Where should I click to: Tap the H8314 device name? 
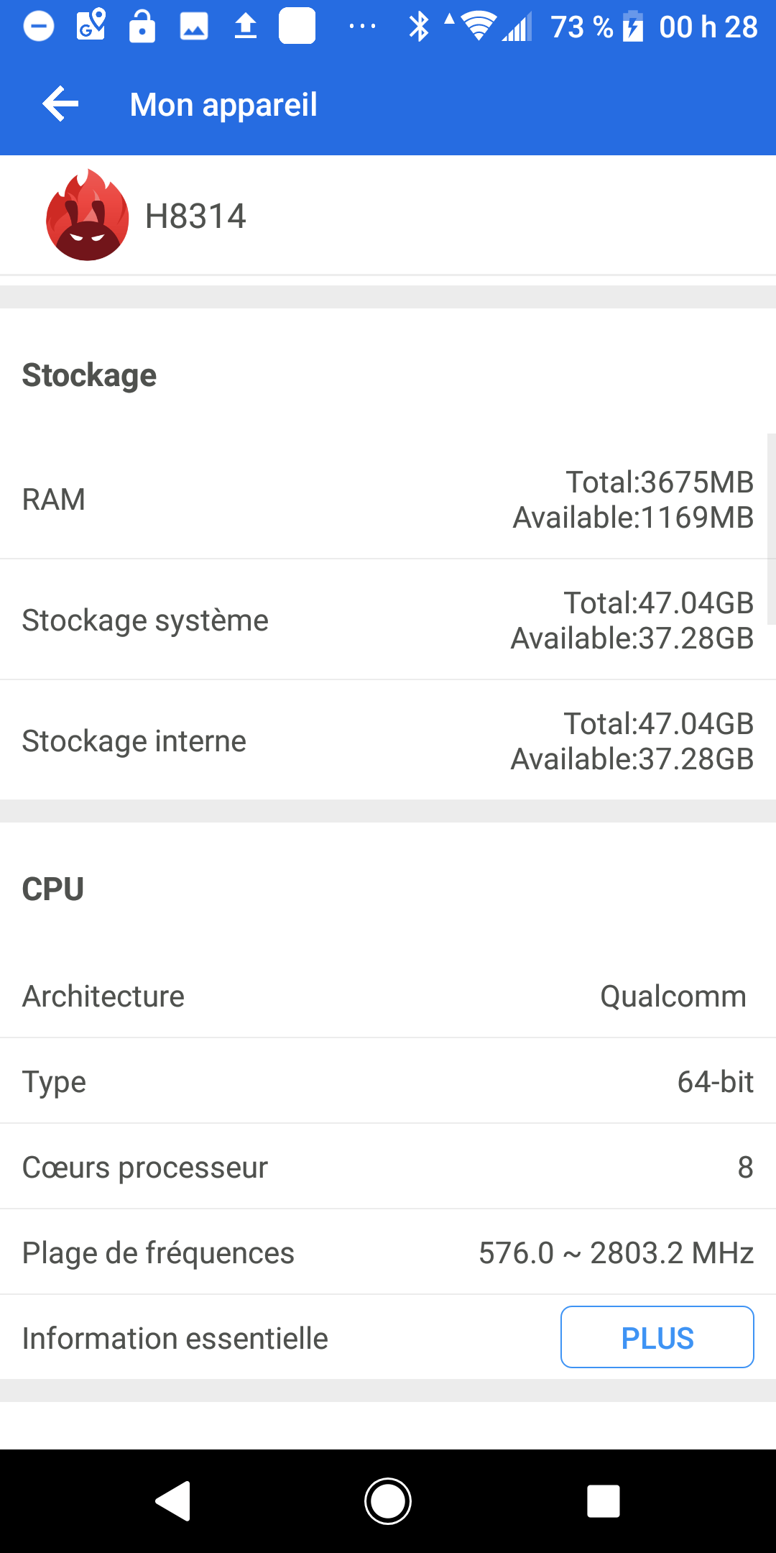pyautogui.click(x=195, y=216)
